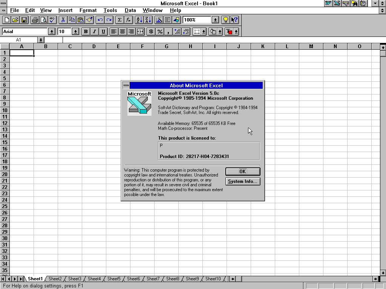Click the Function Wizard icon

click(128, 20)
